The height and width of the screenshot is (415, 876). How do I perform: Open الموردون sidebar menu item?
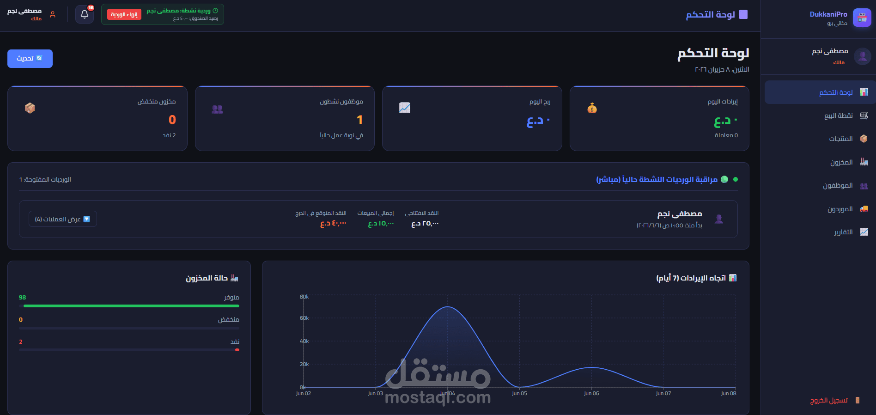[x=820, y=209]
